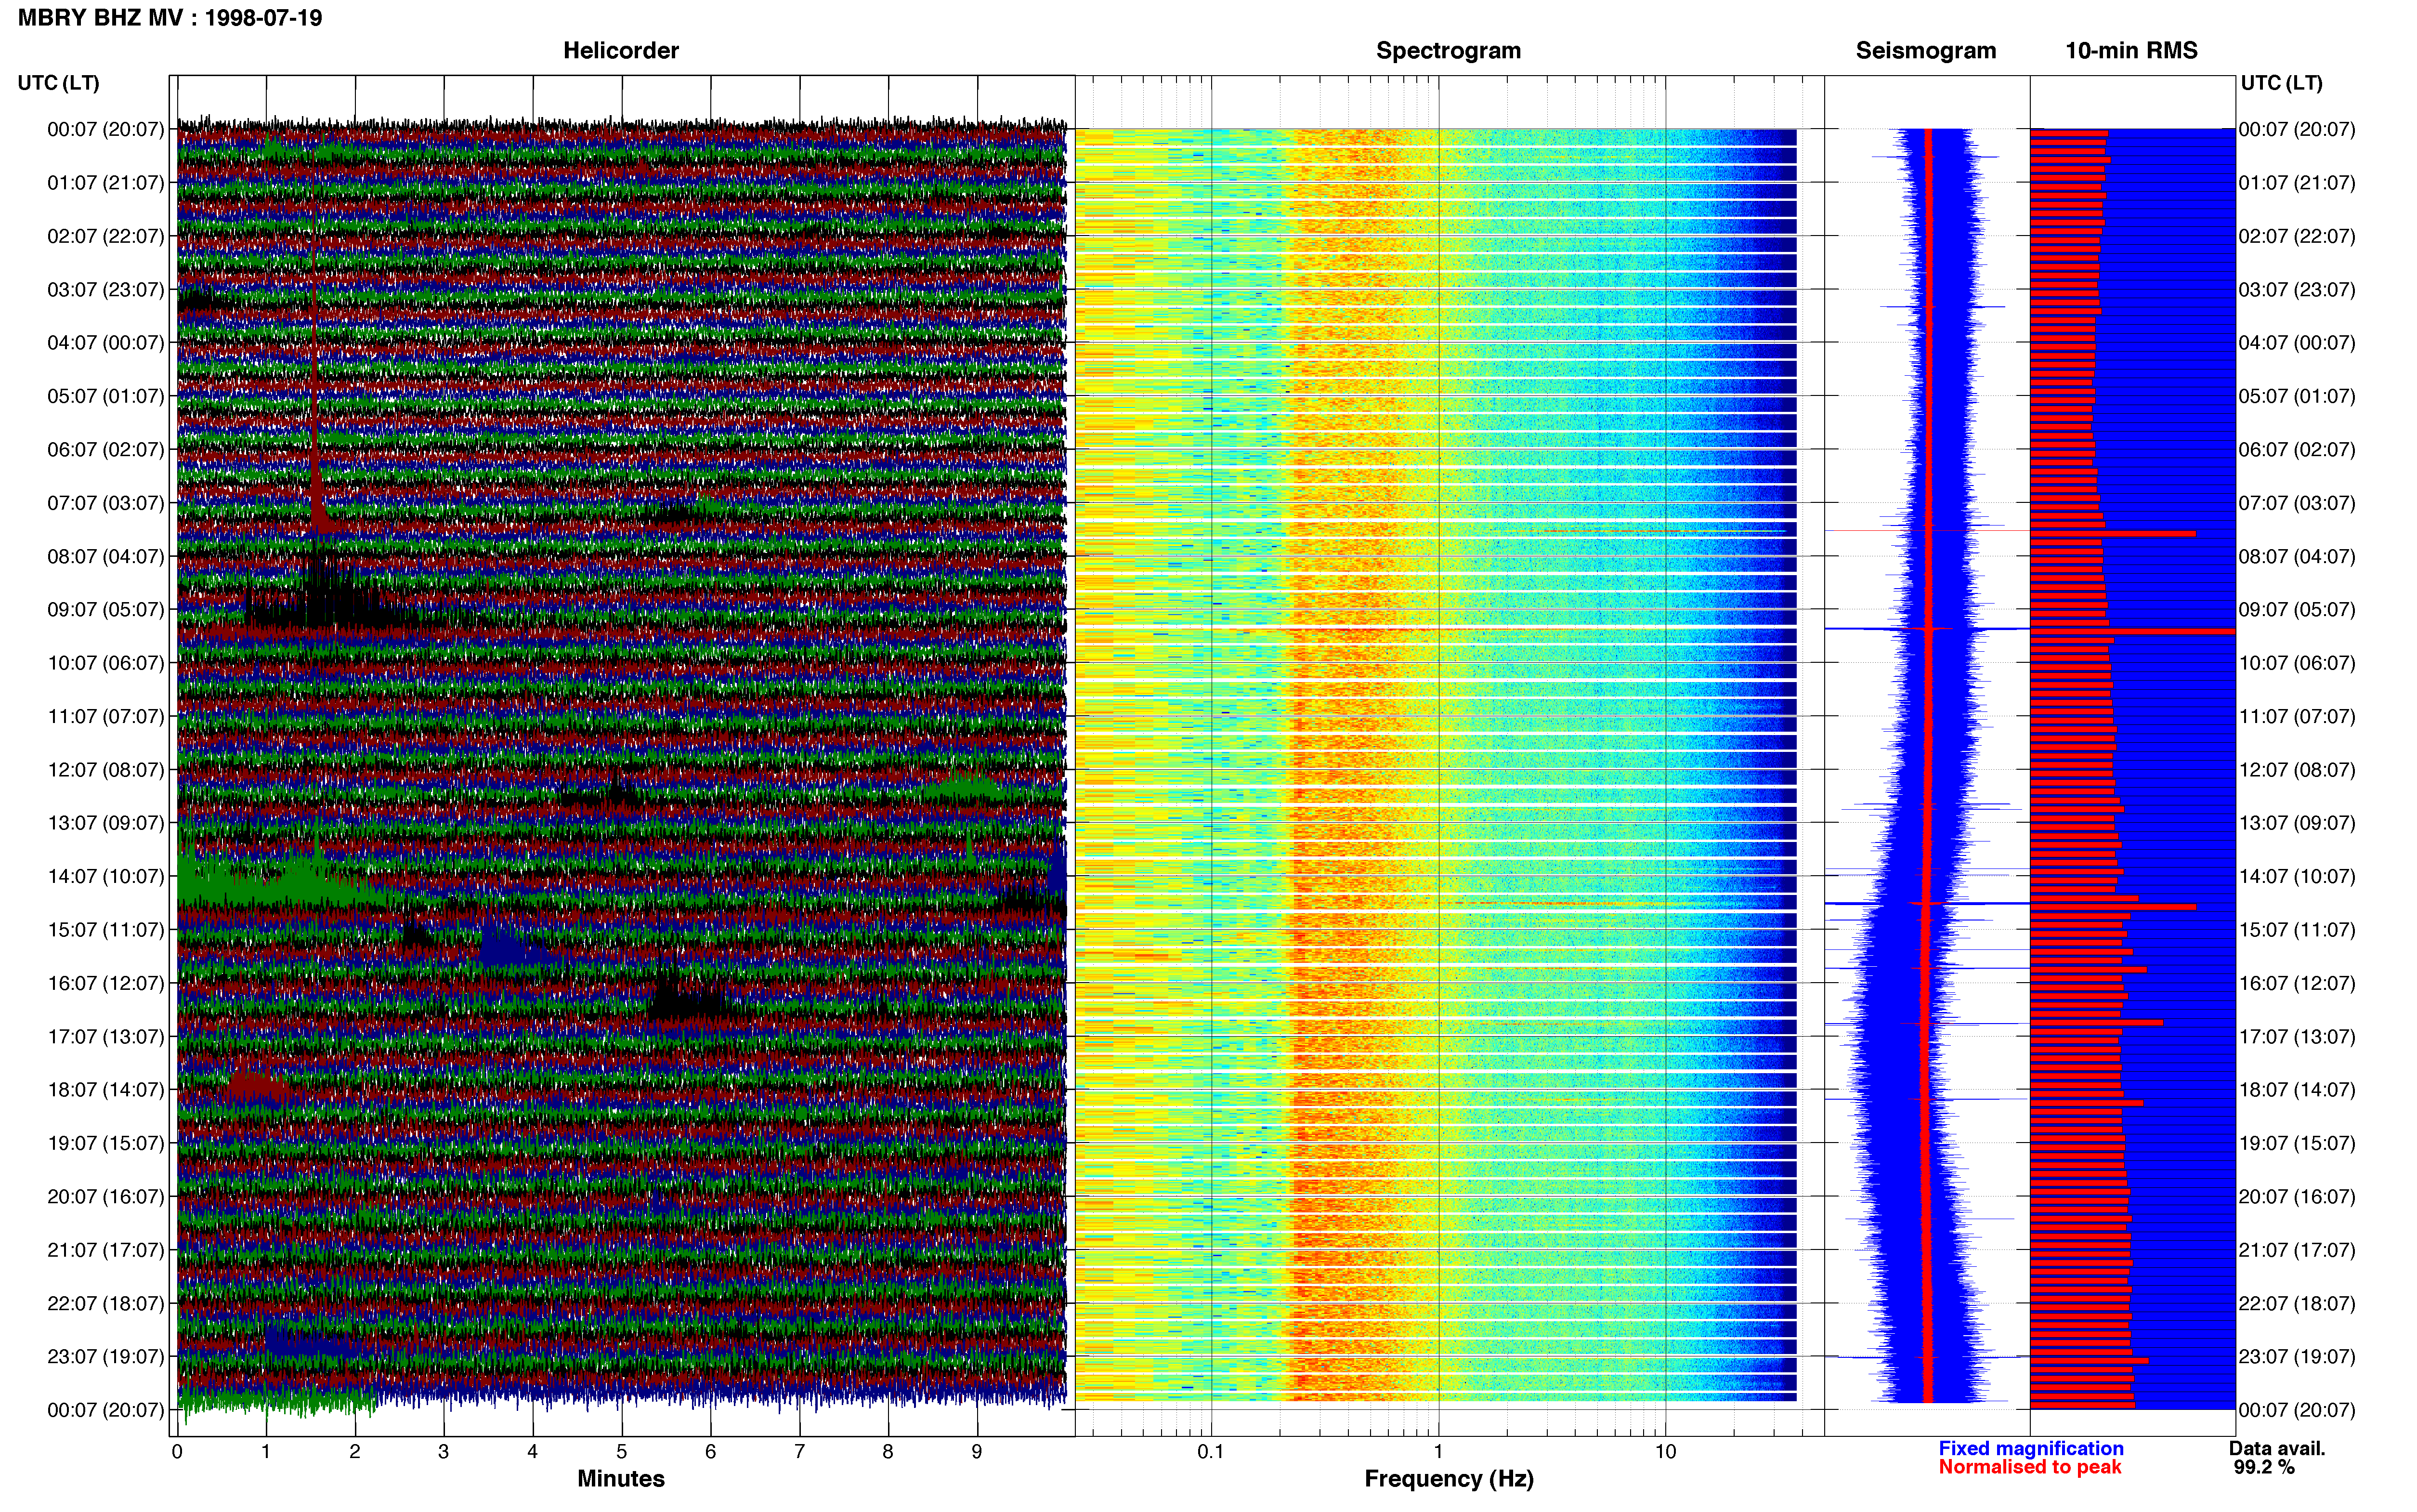Click the '5' tick on the Minutes axis
Screen dimensions: 2417x1512
pyautogui.click(x=622, y=1452)
